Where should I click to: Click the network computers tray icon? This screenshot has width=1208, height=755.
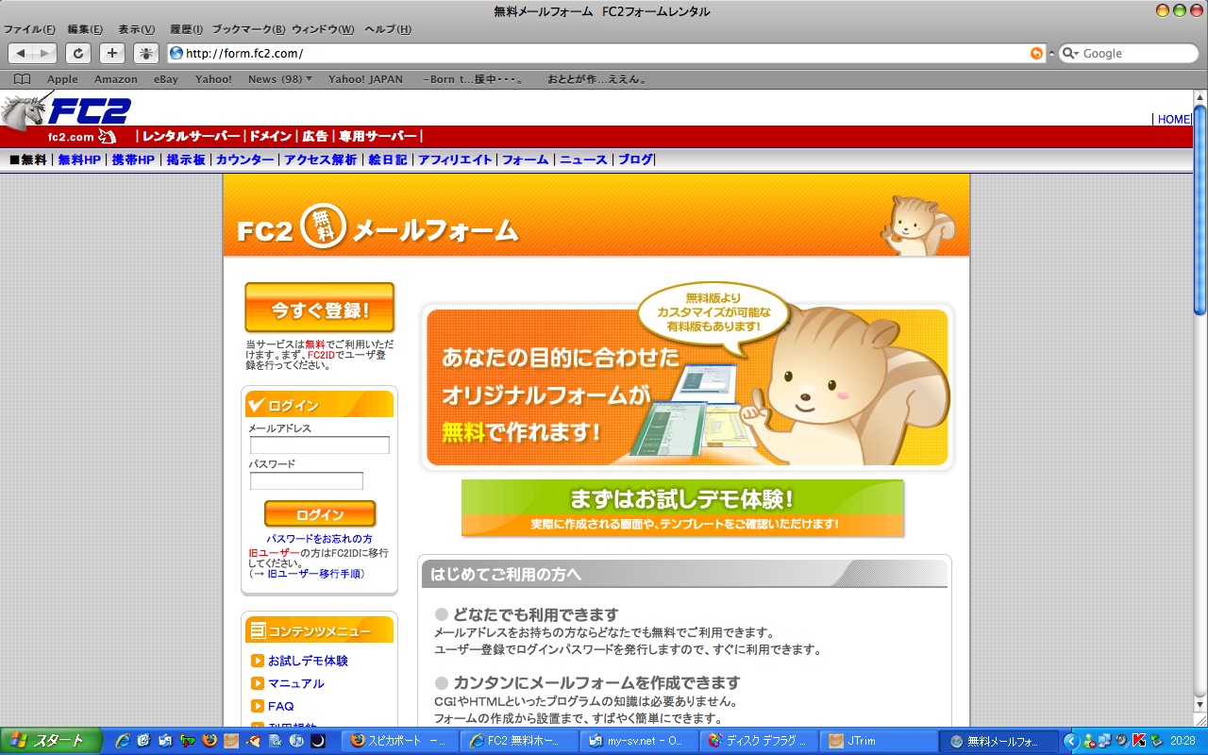click(1105, 741)
